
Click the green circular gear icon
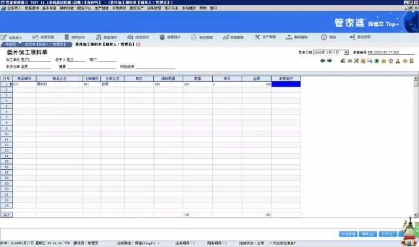click(x=377, y=61)
